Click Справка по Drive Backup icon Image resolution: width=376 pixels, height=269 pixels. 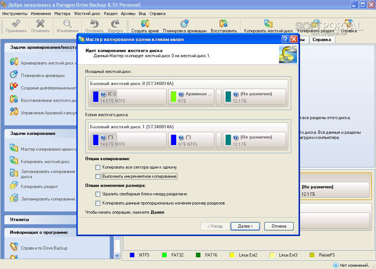[14, 247]
